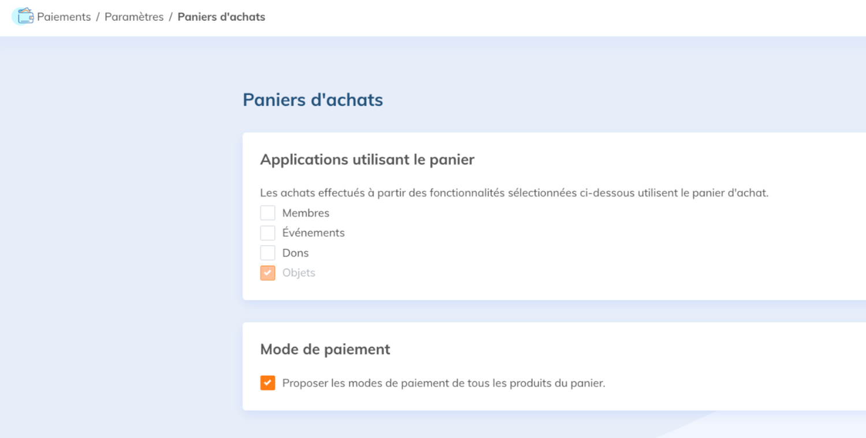
Task: Click the greyed-out Objets checkbox
Action: pos(267,273)
